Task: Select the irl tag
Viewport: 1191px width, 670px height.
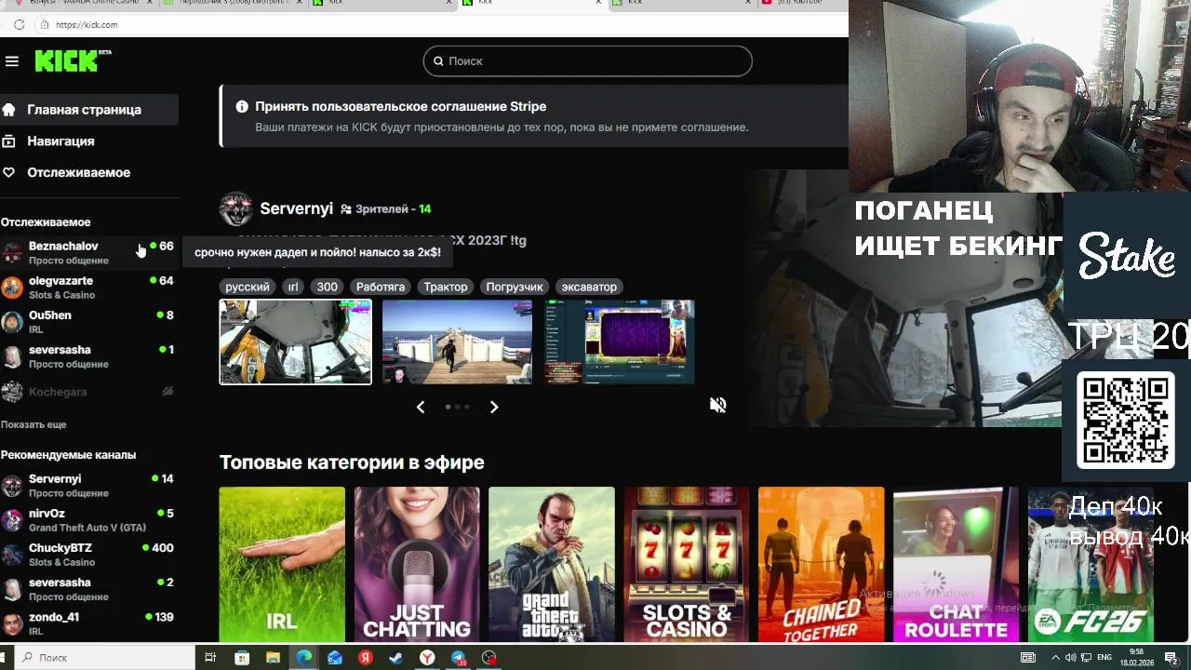Action: 293,287
